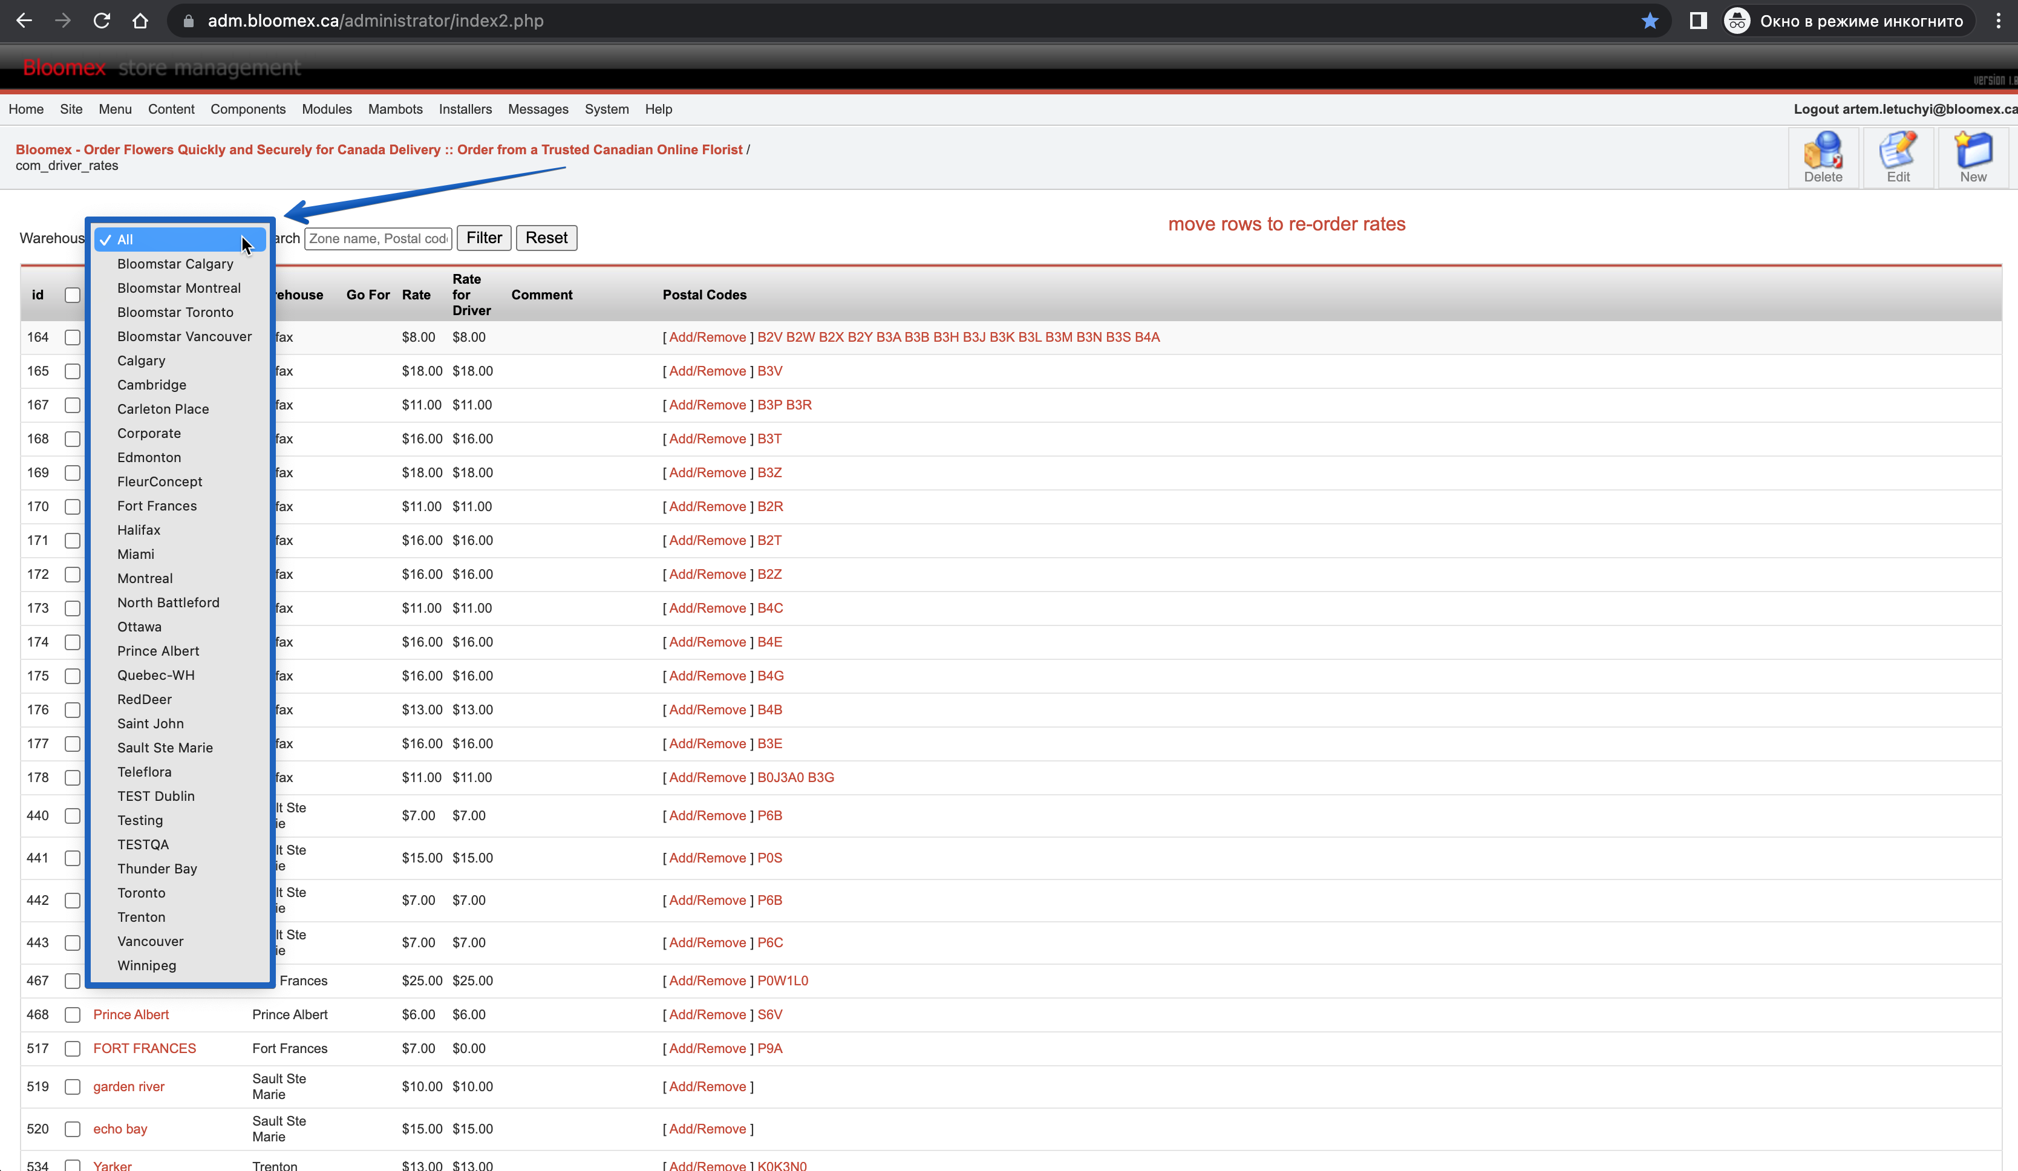
Task: Choose Edmonton from warehouse list
Action: pyautogui.click(x=180, y=457)
